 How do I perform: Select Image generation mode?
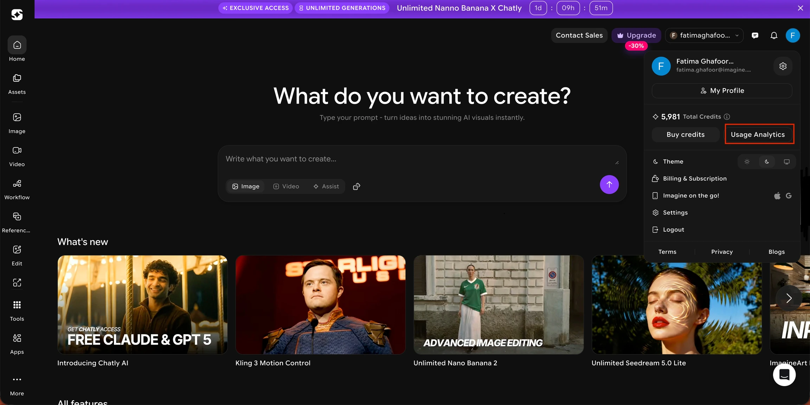click(246, 186)
